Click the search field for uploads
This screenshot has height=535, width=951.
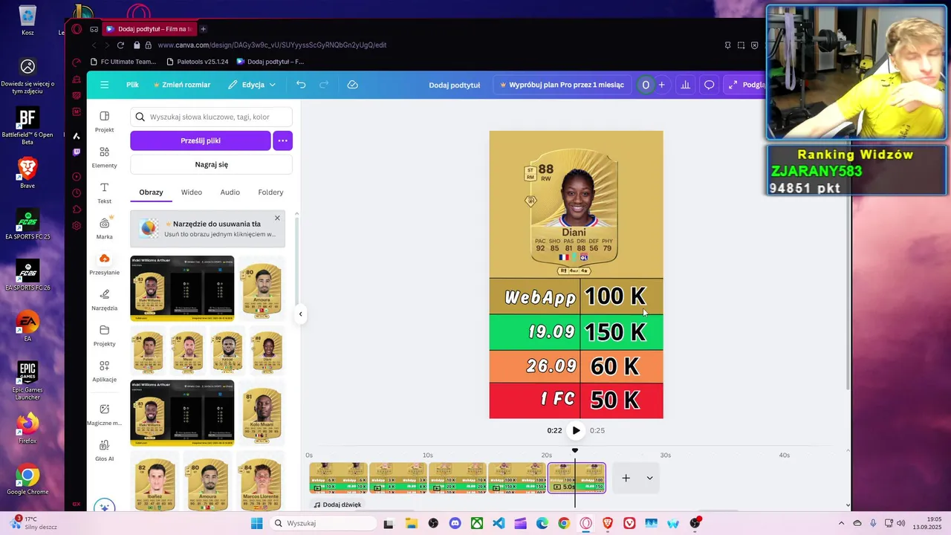[x=211, y=117]
